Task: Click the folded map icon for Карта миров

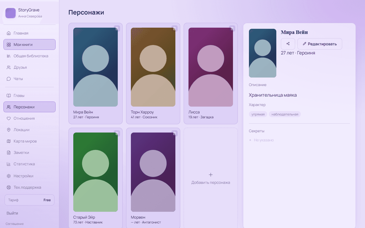Action: pyautogui.click(x=9, y=141)
